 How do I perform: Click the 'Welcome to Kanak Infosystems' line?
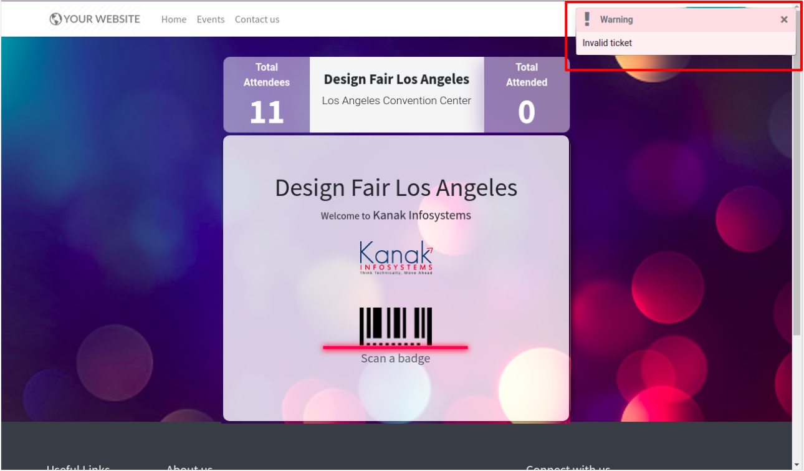[x=396, y=215]
